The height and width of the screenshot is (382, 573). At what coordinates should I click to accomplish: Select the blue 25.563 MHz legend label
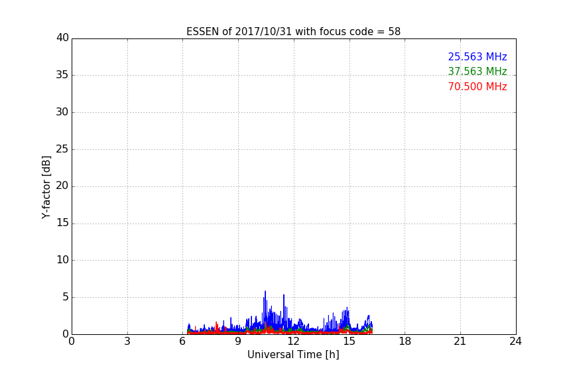click(477, 57)
